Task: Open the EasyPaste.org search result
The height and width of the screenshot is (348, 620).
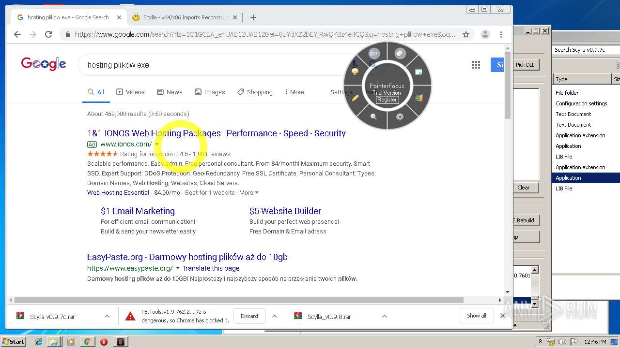Action: (187, 257)
